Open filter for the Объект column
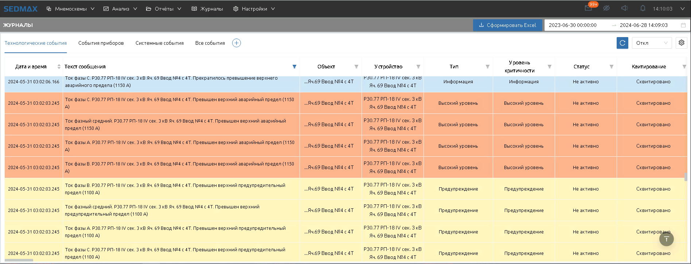The width and height of the screenshot is (691, 264). click(356, 67)
